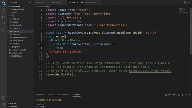Close the terminal panel
The width and height of the screenshot is (192, 108).
[189, 94]
